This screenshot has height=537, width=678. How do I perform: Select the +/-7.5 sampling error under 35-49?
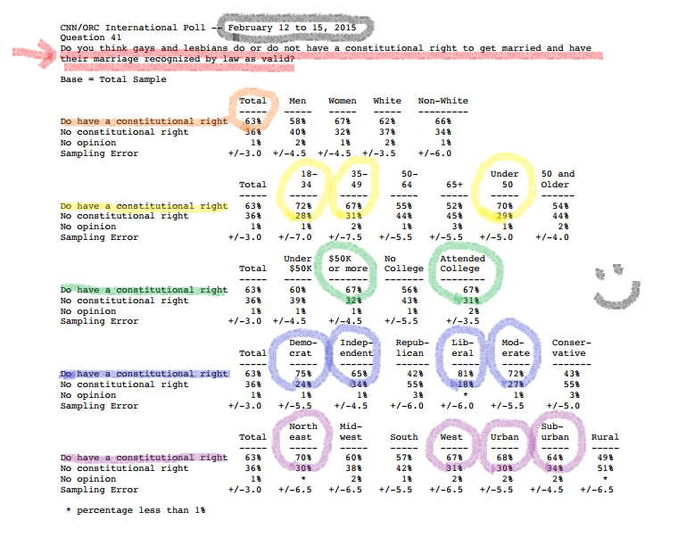pos(345,237)
